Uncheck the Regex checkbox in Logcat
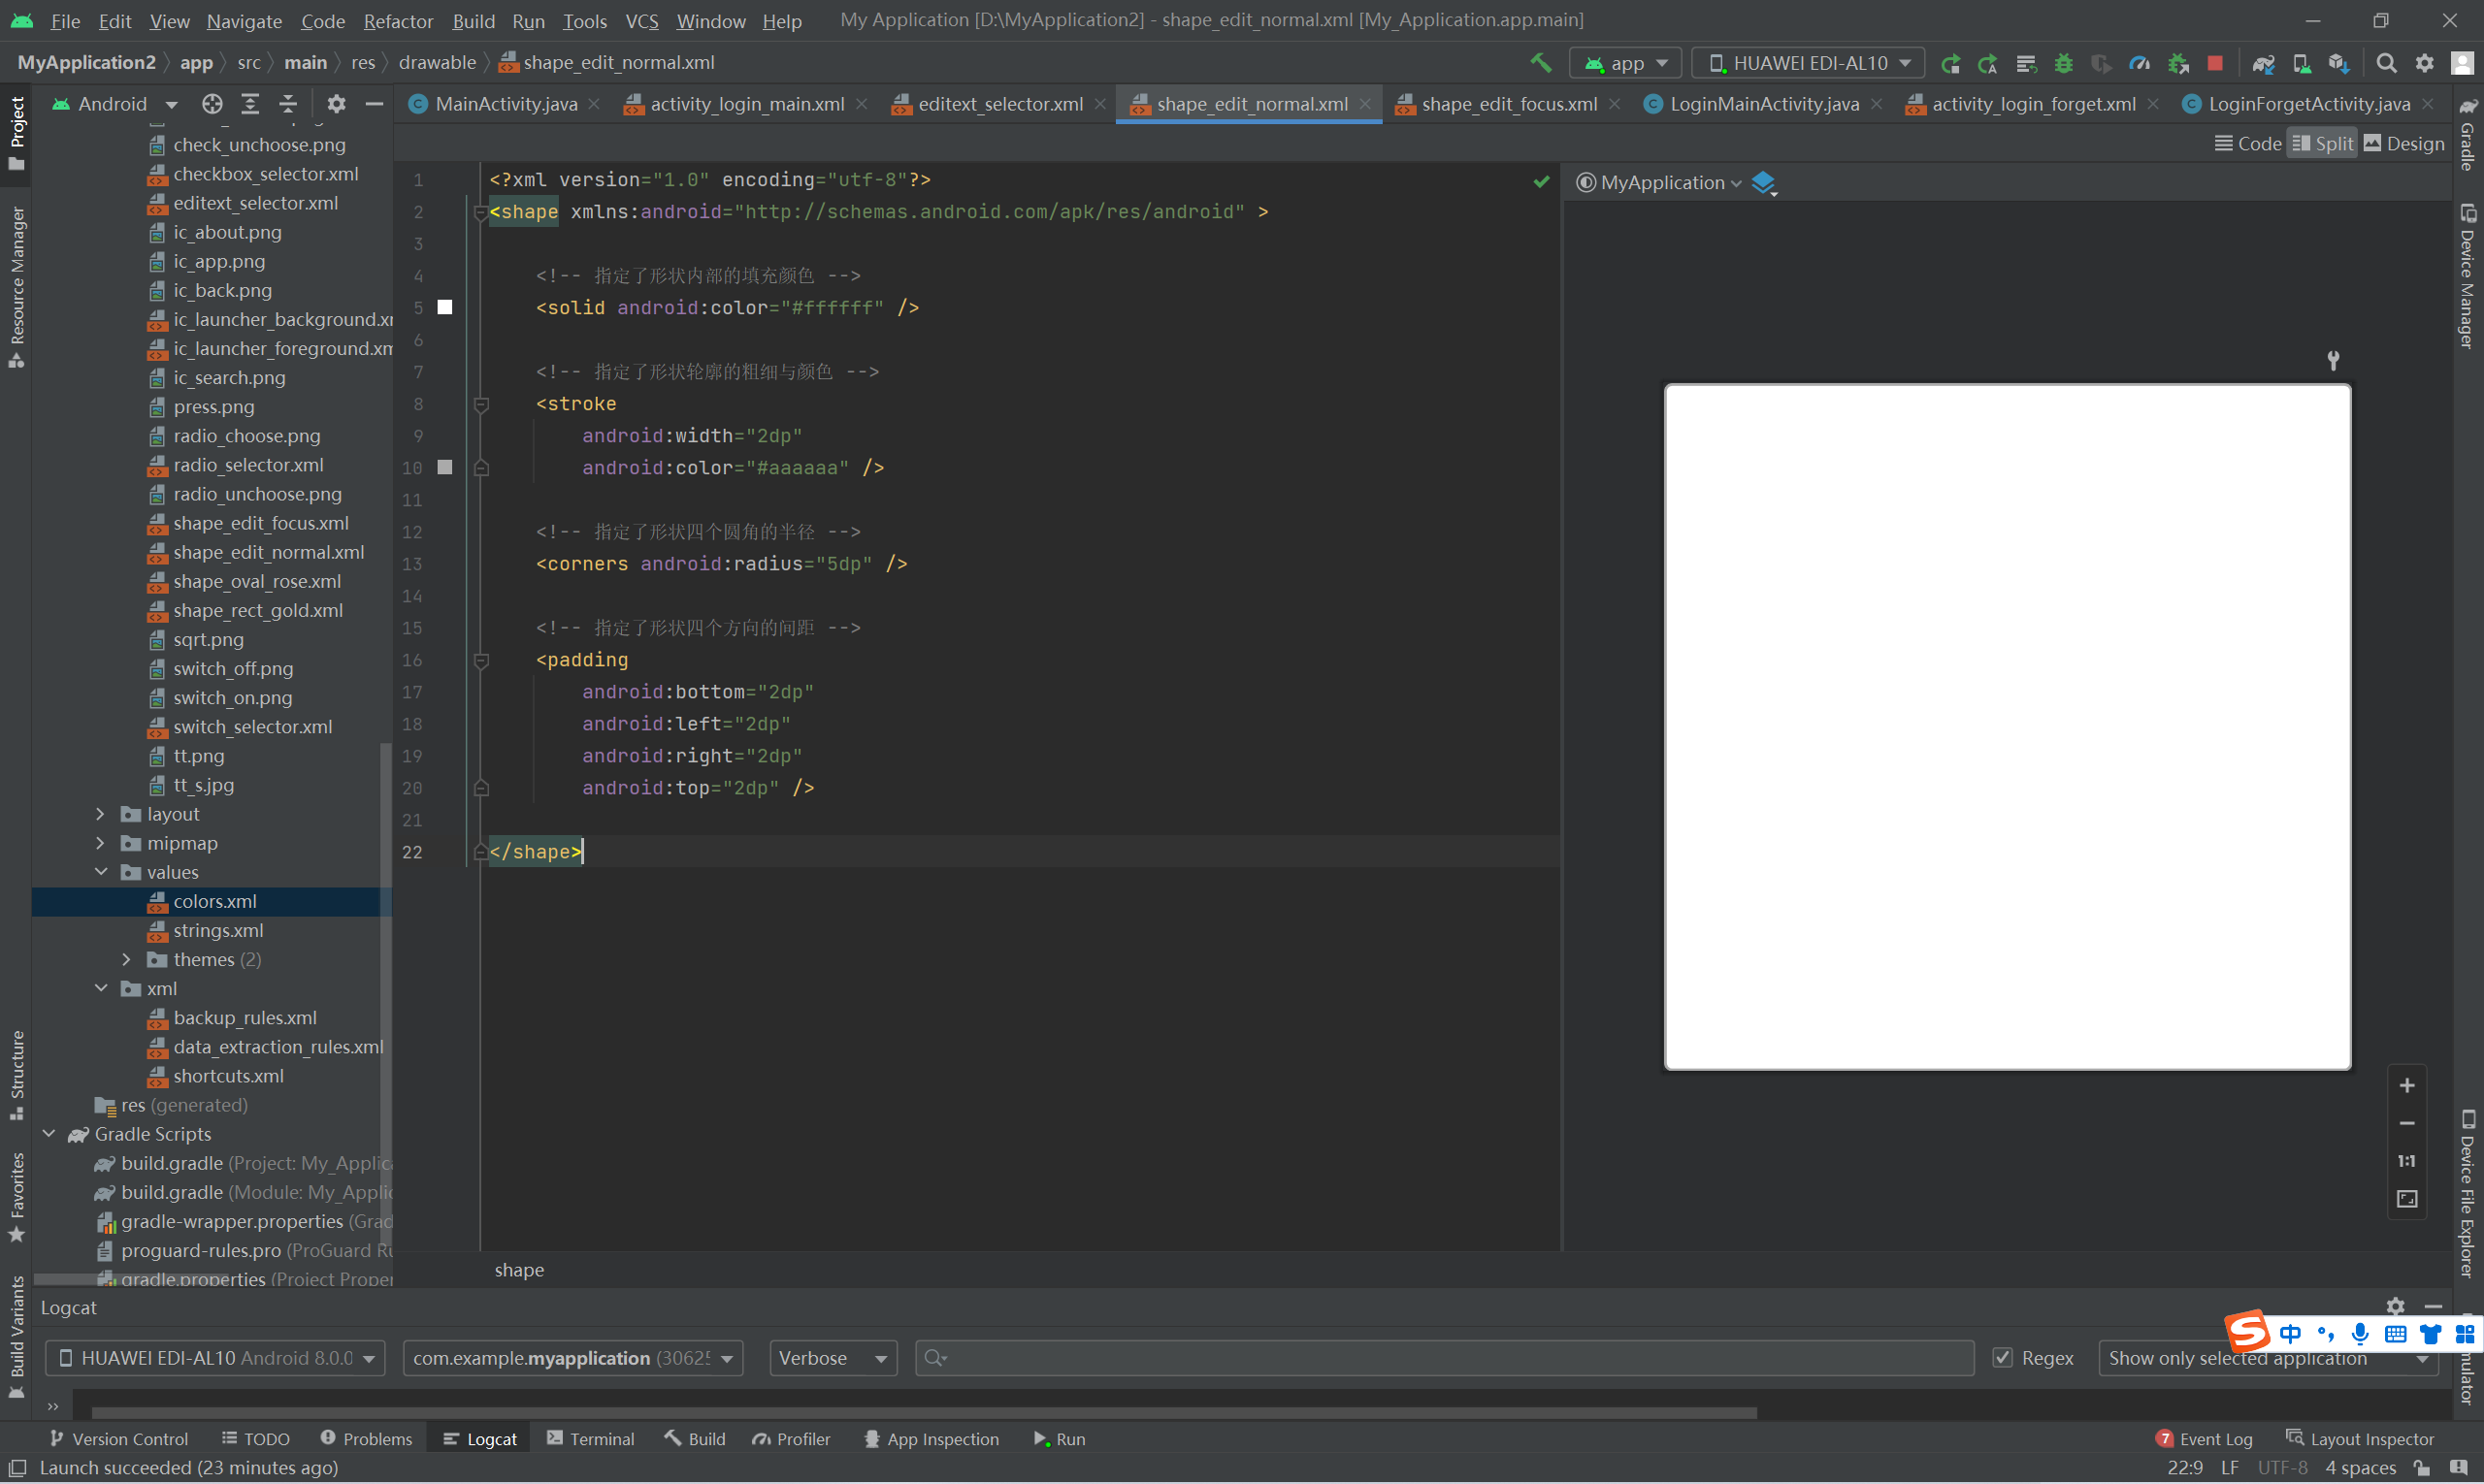 click(x=2002, y=1357)
